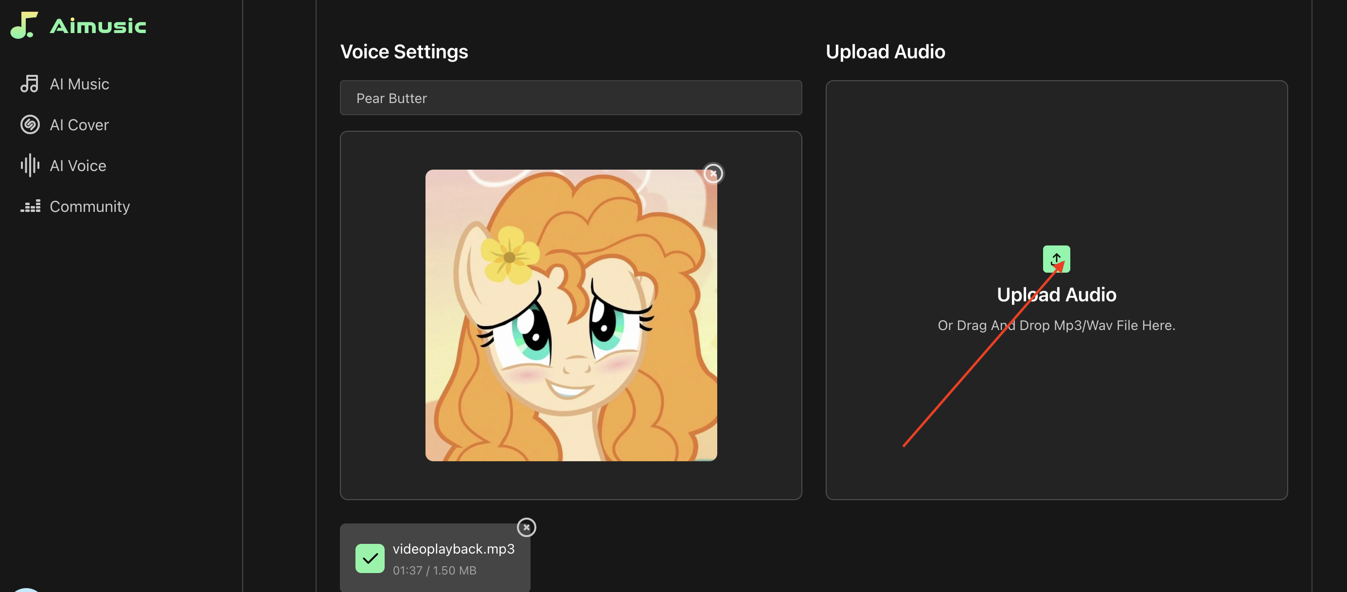The width and height of the screenshot is (1347, 592).
Task: Open Community in the sidebar
Action: click(x=75, y=207)
